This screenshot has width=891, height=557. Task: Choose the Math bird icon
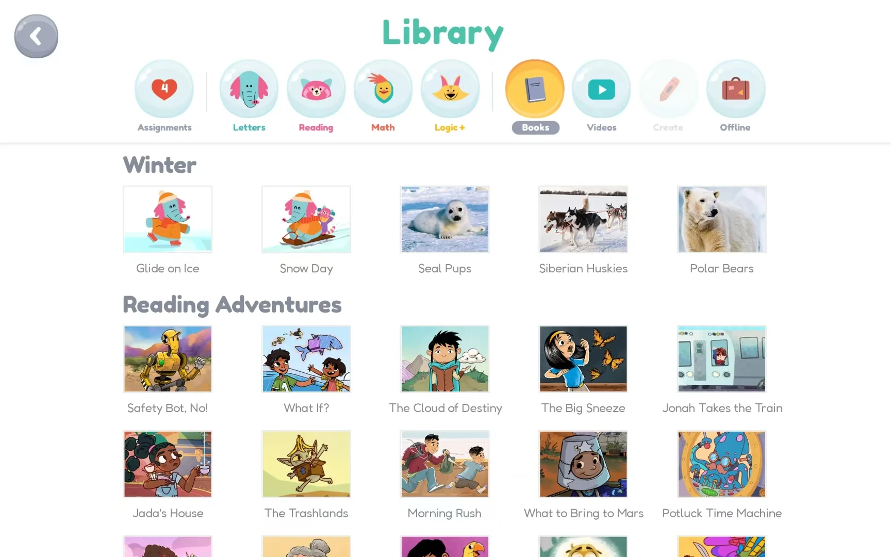(383, 89)
